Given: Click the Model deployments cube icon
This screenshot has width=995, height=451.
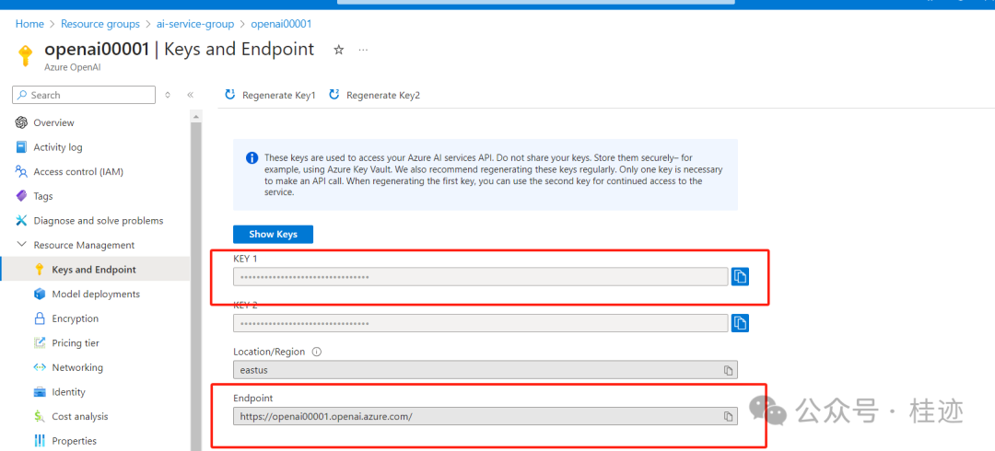Looking at the screenshot, I should [40, 295].
